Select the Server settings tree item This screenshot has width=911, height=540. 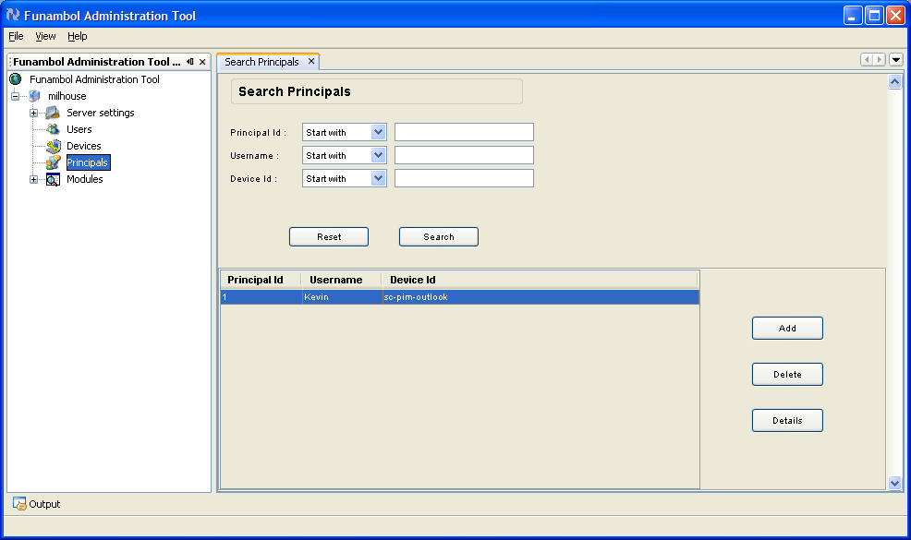tap(101, 113)
